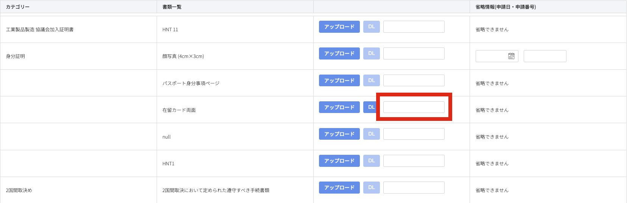The image size is (627, 203).
Task: Upload the パスポート身分事項ページ document
Action: pos(339,81)
